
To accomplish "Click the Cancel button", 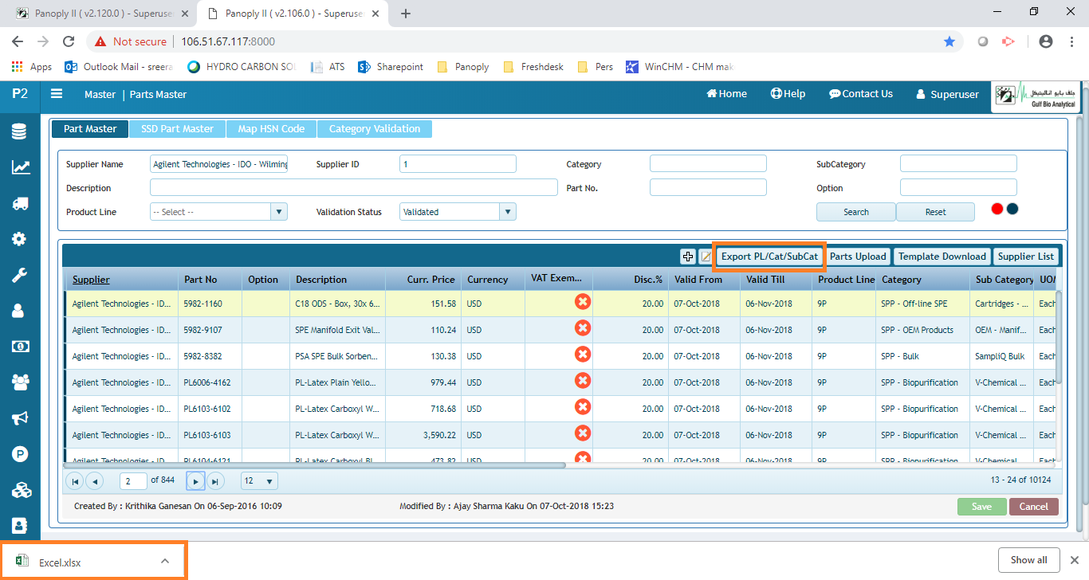I will [x=1034, y=507].
